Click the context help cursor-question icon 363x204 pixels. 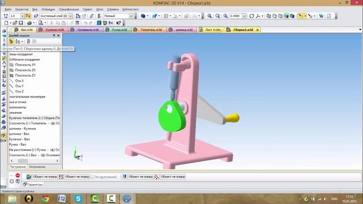(x=119, y=23)
